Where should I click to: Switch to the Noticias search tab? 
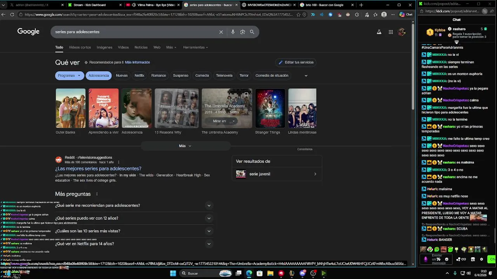tap(141, 47)
